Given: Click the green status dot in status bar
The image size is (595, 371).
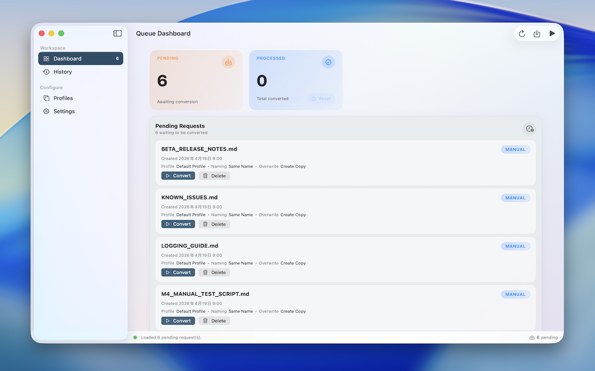Looking at the screenshot, I should [x=135, y=338].
